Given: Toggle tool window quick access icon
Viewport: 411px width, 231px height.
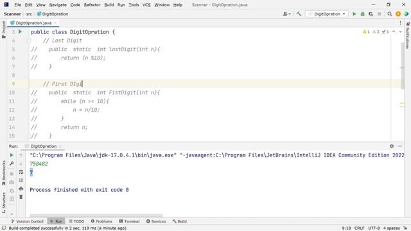Looking at the screenshot, I should 4,228.
